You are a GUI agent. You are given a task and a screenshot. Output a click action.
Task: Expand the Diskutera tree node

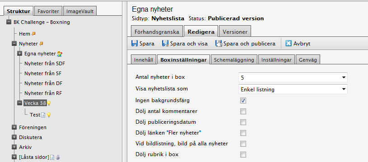pyautogui.click(x=14, y=137)
